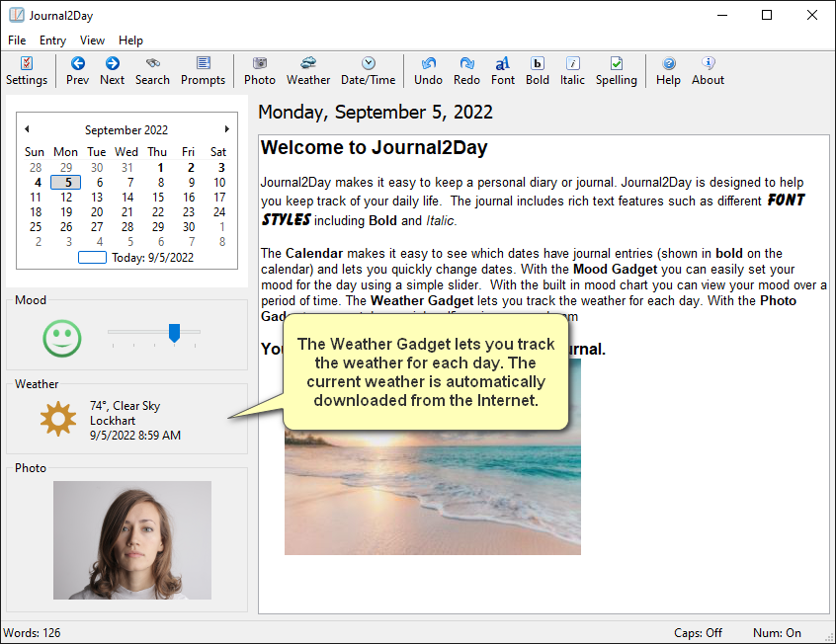This screenshot has height=644, width=836.
Task: Select September 15 on the calendar
Action: point(158,198)
